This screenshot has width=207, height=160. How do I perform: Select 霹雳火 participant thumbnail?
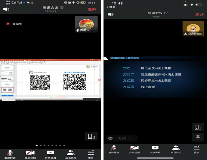pos(86,25)
